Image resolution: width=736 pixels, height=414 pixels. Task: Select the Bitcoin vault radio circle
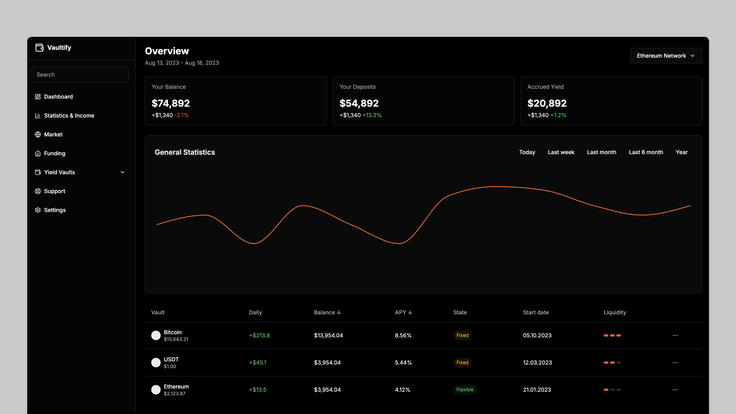pos(156,335)
